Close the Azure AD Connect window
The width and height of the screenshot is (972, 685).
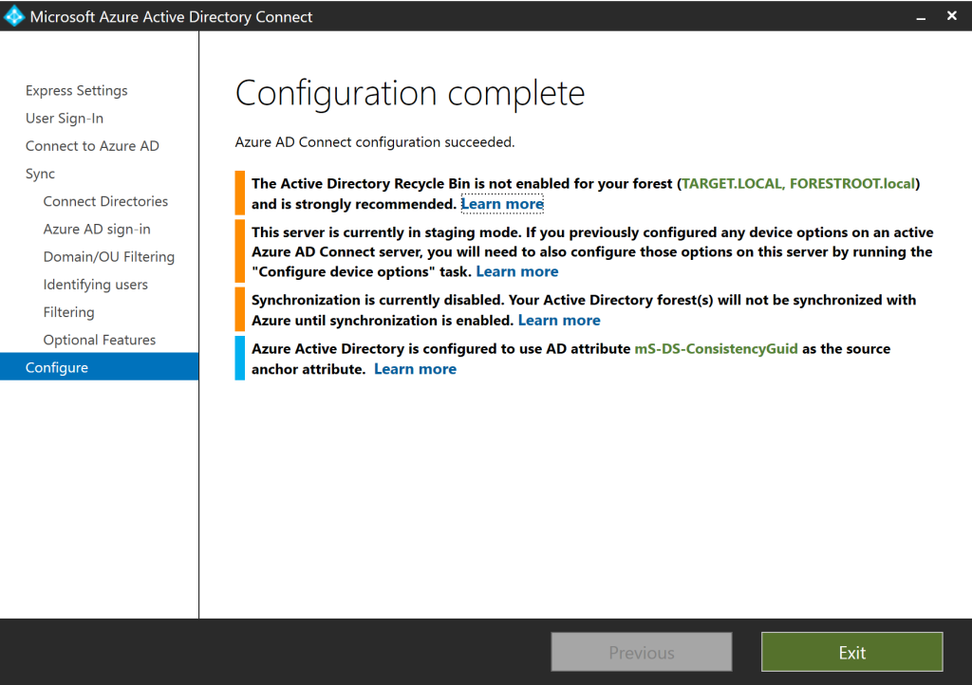(x=952, y=16)
